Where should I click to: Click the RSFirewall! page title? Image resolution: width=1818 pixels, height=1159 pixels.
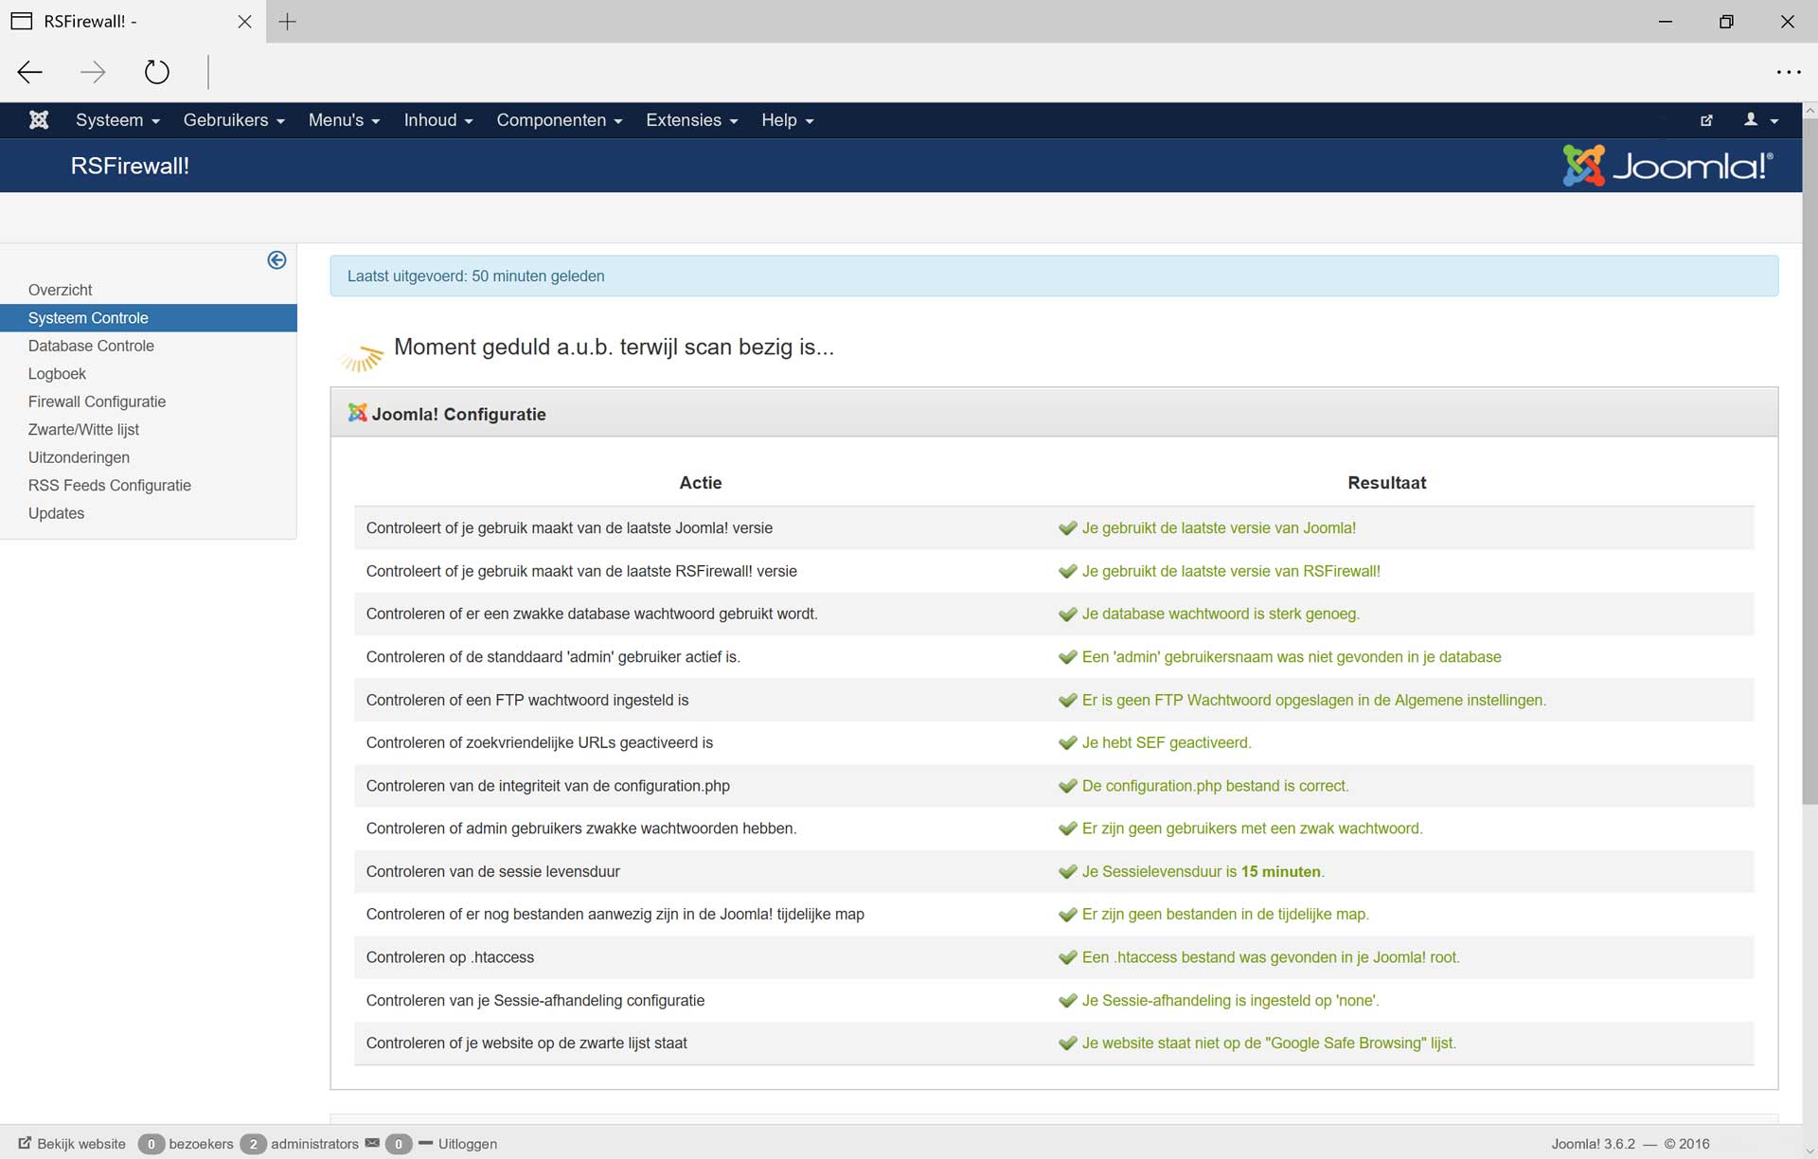click(130, 167)
